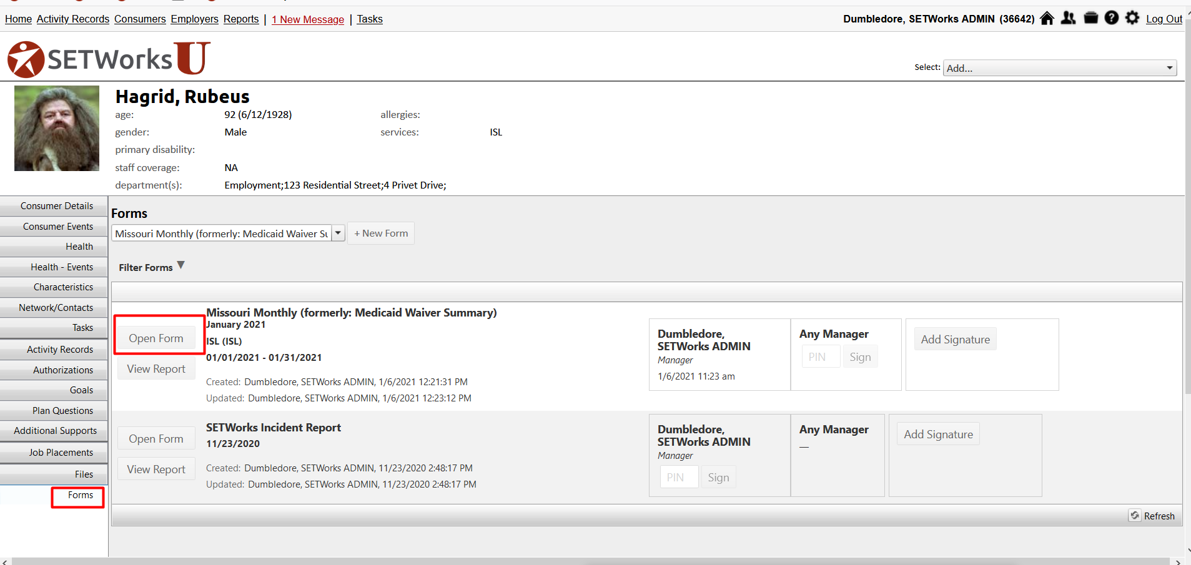1191x565 pixels.
Task: Open Tasks in the top navigation
Action: (x=370, y=19)
